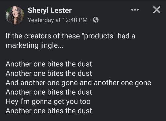Click the line starting "If the creators"

(70, 36)
